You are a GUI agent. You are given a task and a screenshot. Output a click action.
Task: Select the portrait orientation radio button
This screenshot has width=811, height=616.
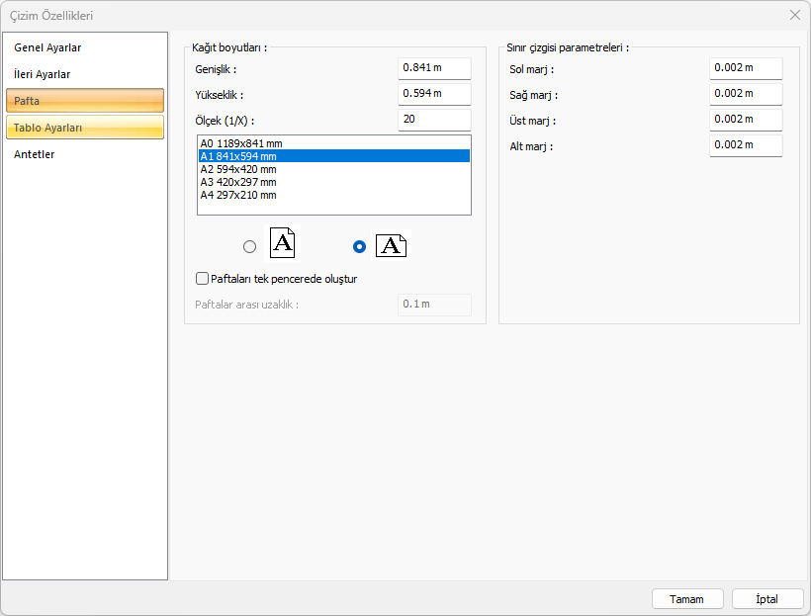(x=249, y=247)
